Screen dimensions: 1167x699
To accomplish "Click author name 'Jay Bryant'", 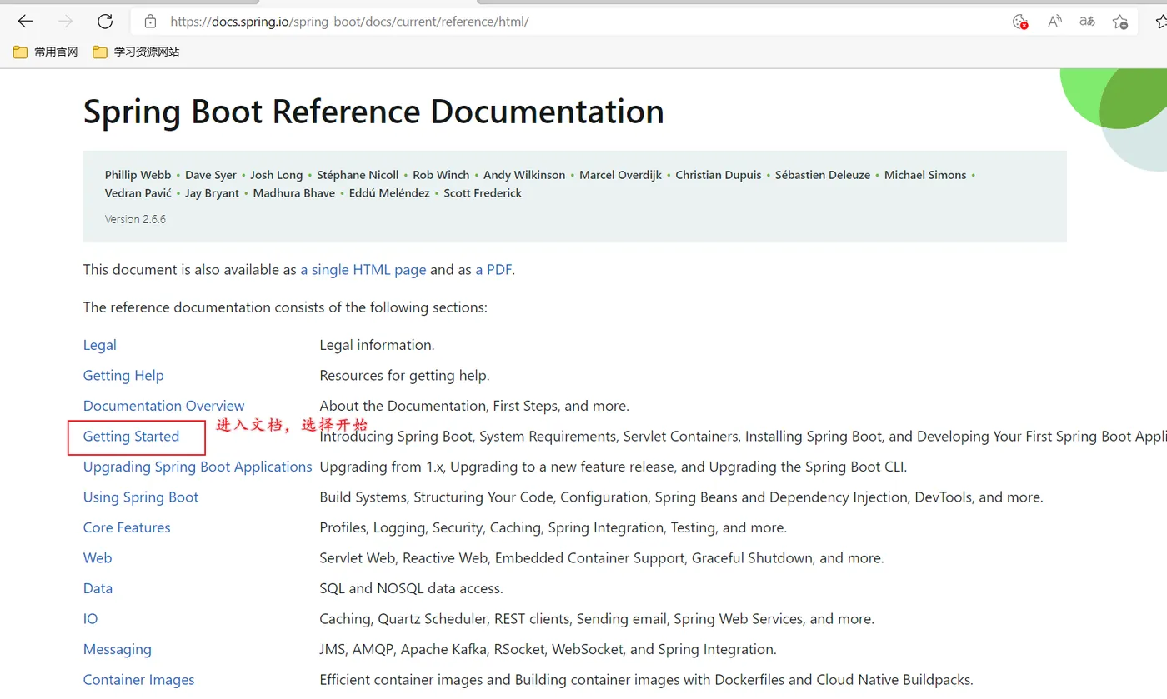I will point(212,193).
